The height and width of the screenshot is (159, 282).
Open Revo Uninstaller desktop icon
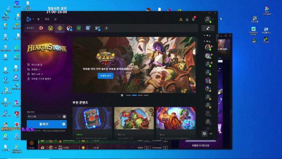point(267,11)
